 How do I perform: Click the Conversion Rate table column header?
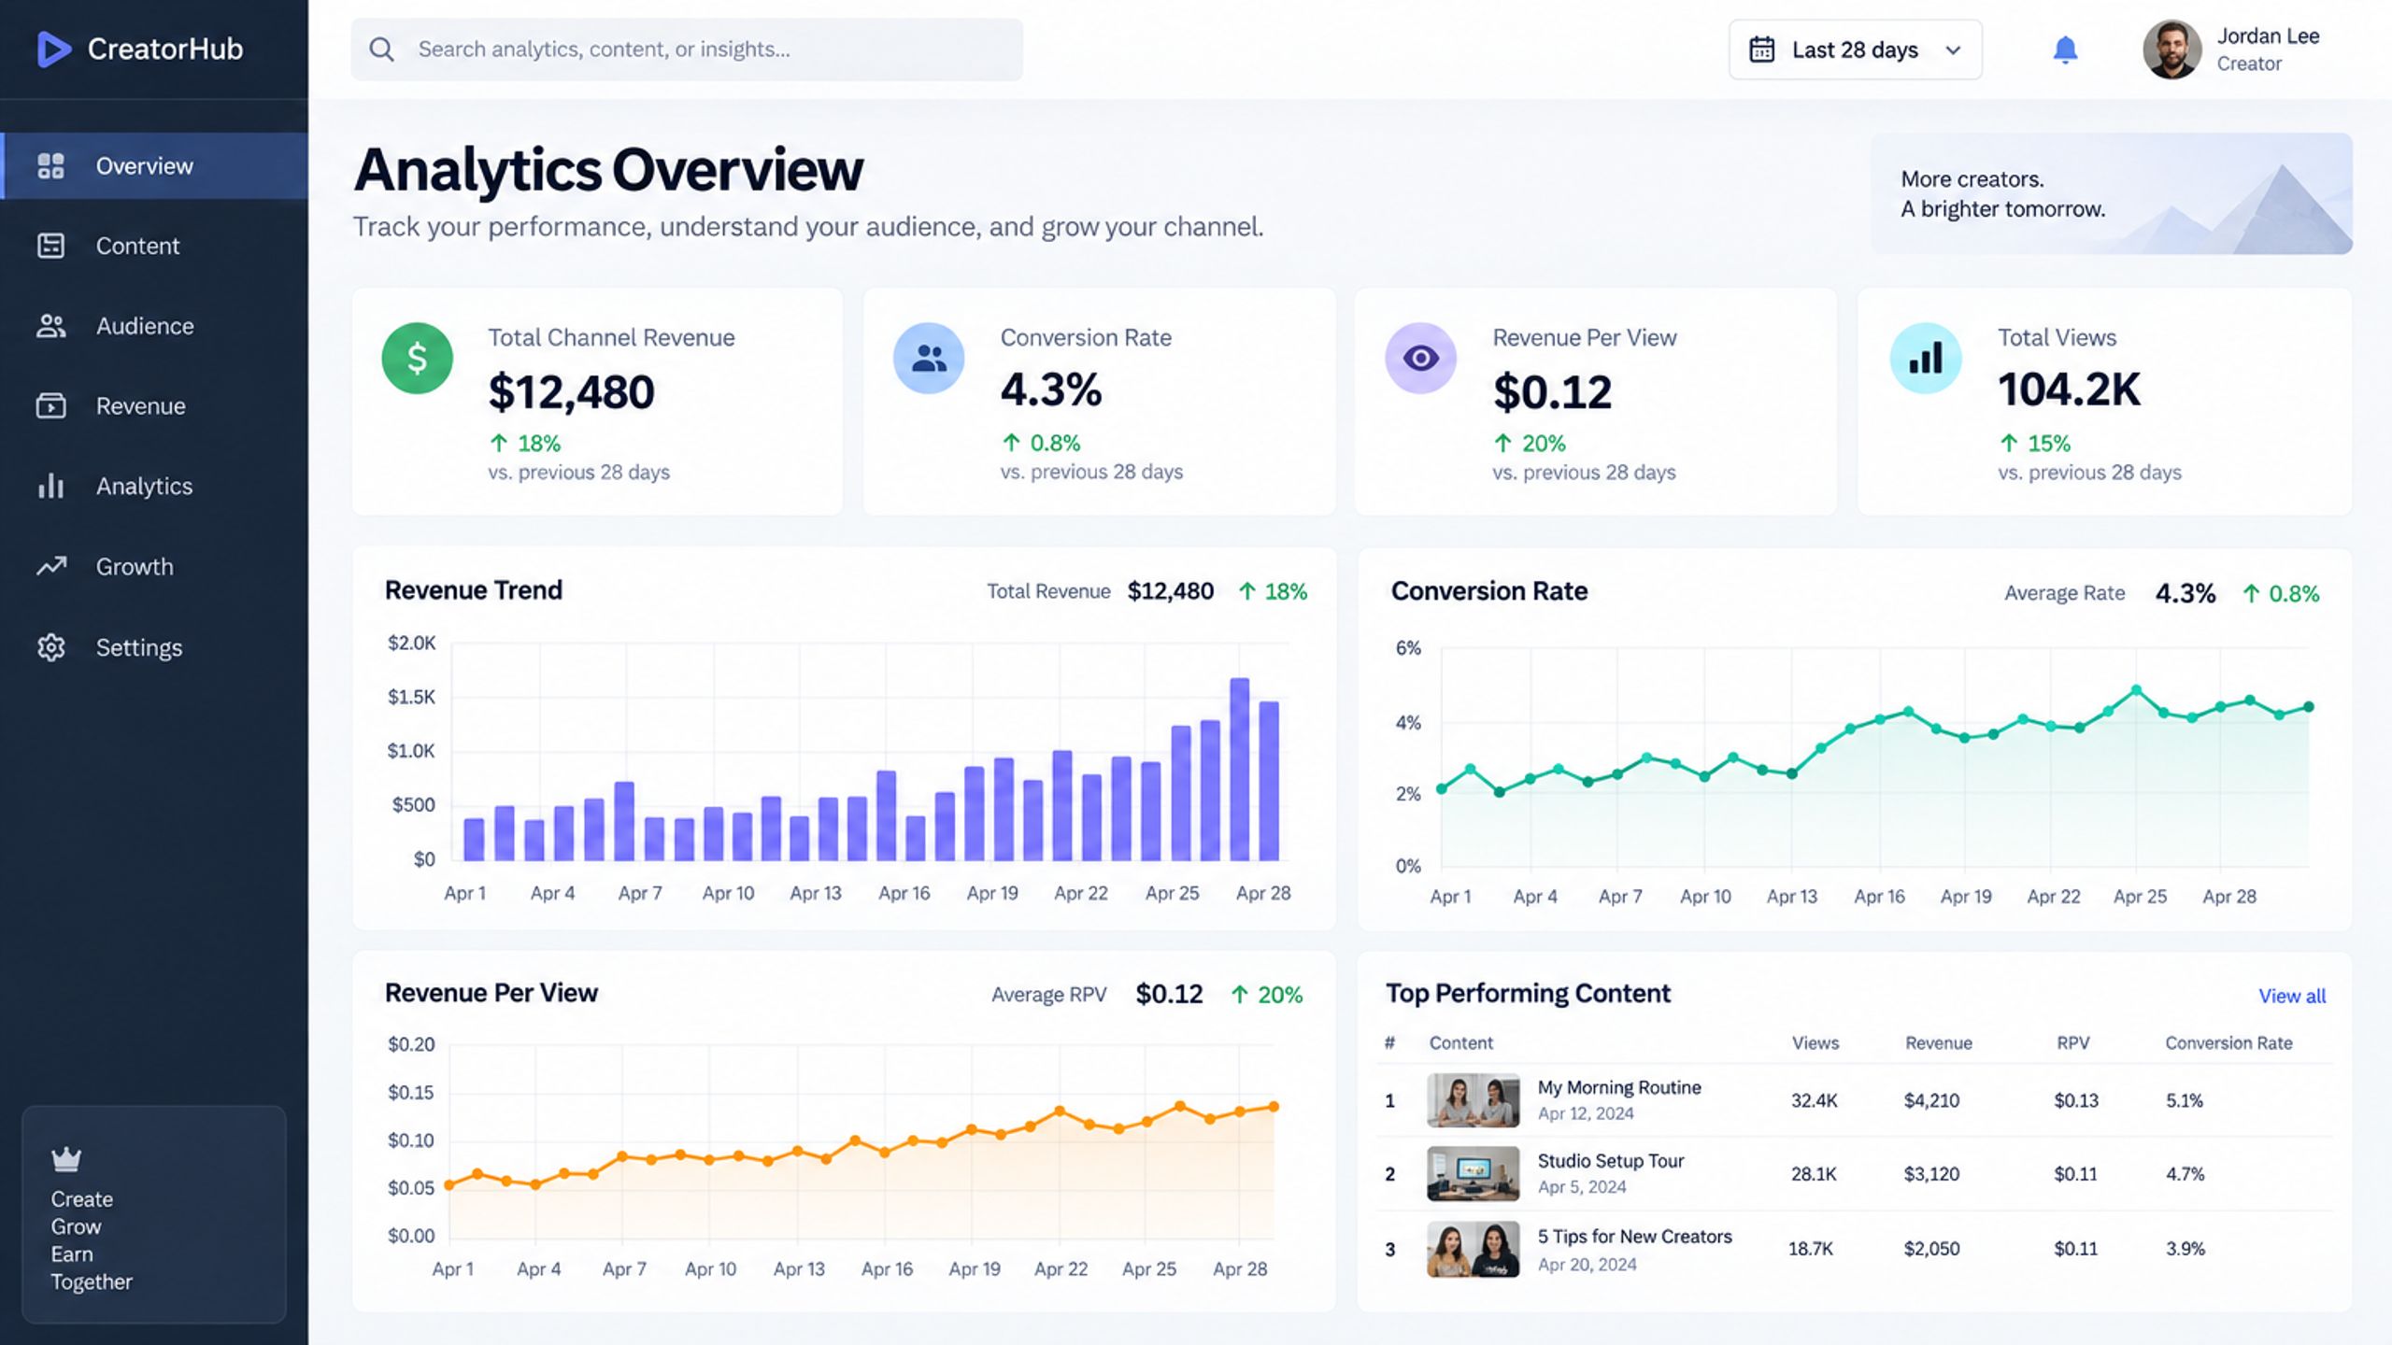(2228, 1043)
